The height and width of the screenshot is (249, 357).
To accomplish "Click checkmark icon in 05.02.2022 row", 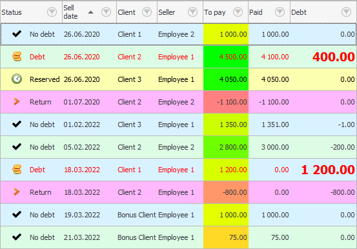I will tap(17, 147).
